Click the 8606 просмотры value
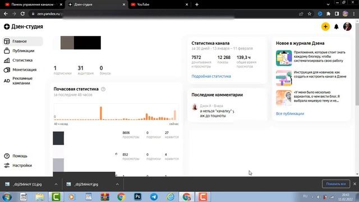The width and height of the screenshot is (359, 202). coord(126,133)
